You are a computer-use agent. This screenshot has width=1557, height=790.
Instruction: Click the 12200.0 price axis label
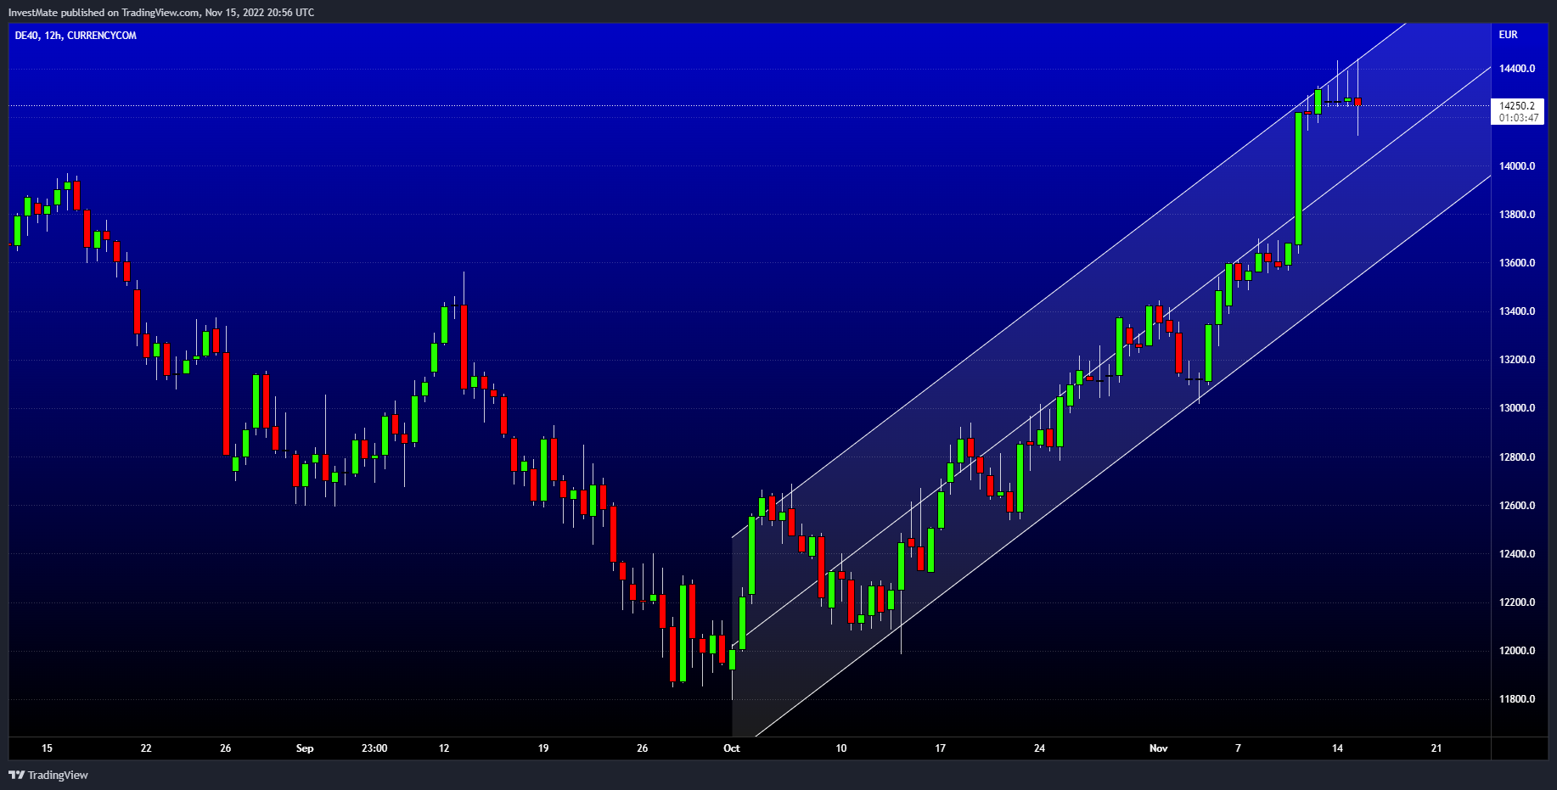[x=1517, y=602]
